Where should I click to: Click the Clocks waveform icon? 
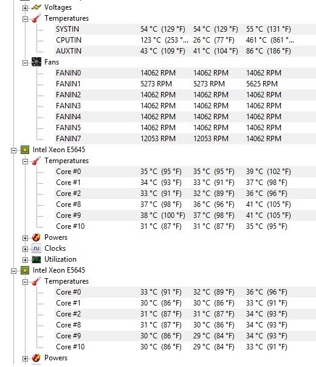(36, 248)
